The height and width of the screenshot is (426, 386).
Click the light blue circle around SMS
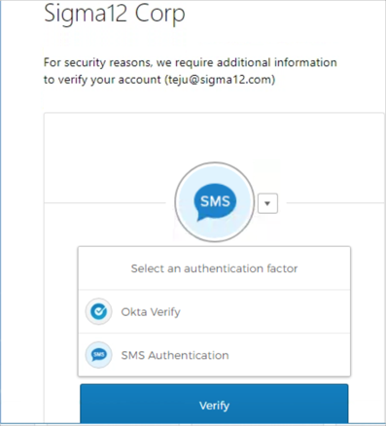215,202
